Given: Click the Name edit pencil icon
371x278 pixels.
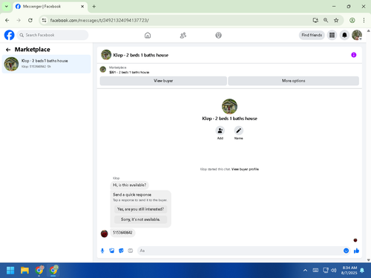Looking at the screenshot, I should click(239, 130).
